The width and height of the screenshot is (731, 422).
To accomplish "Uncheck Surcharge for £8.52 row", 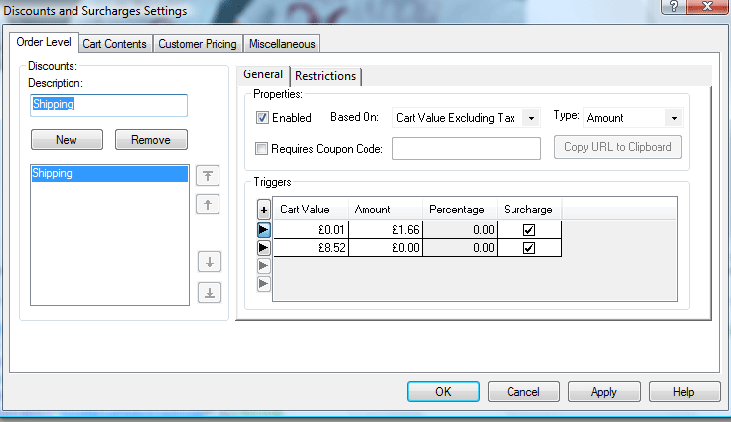I will click(528, 248).
